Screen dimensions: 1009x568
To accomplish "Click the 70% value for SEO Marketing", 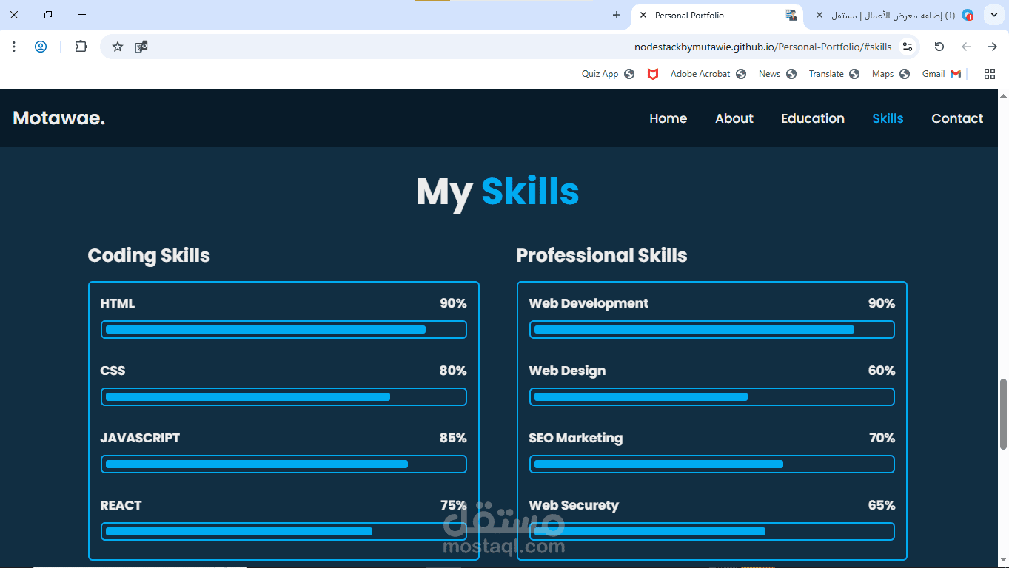I will click(x=882, y=438).
